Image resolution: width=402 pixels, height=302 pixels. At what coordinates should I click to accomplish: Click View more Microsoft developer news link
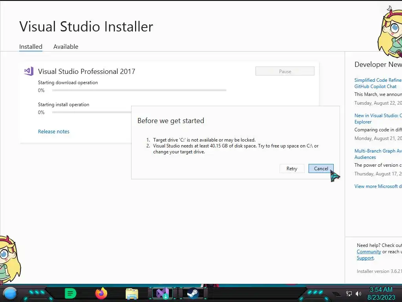pyautogui.click(x=378, y=186)
